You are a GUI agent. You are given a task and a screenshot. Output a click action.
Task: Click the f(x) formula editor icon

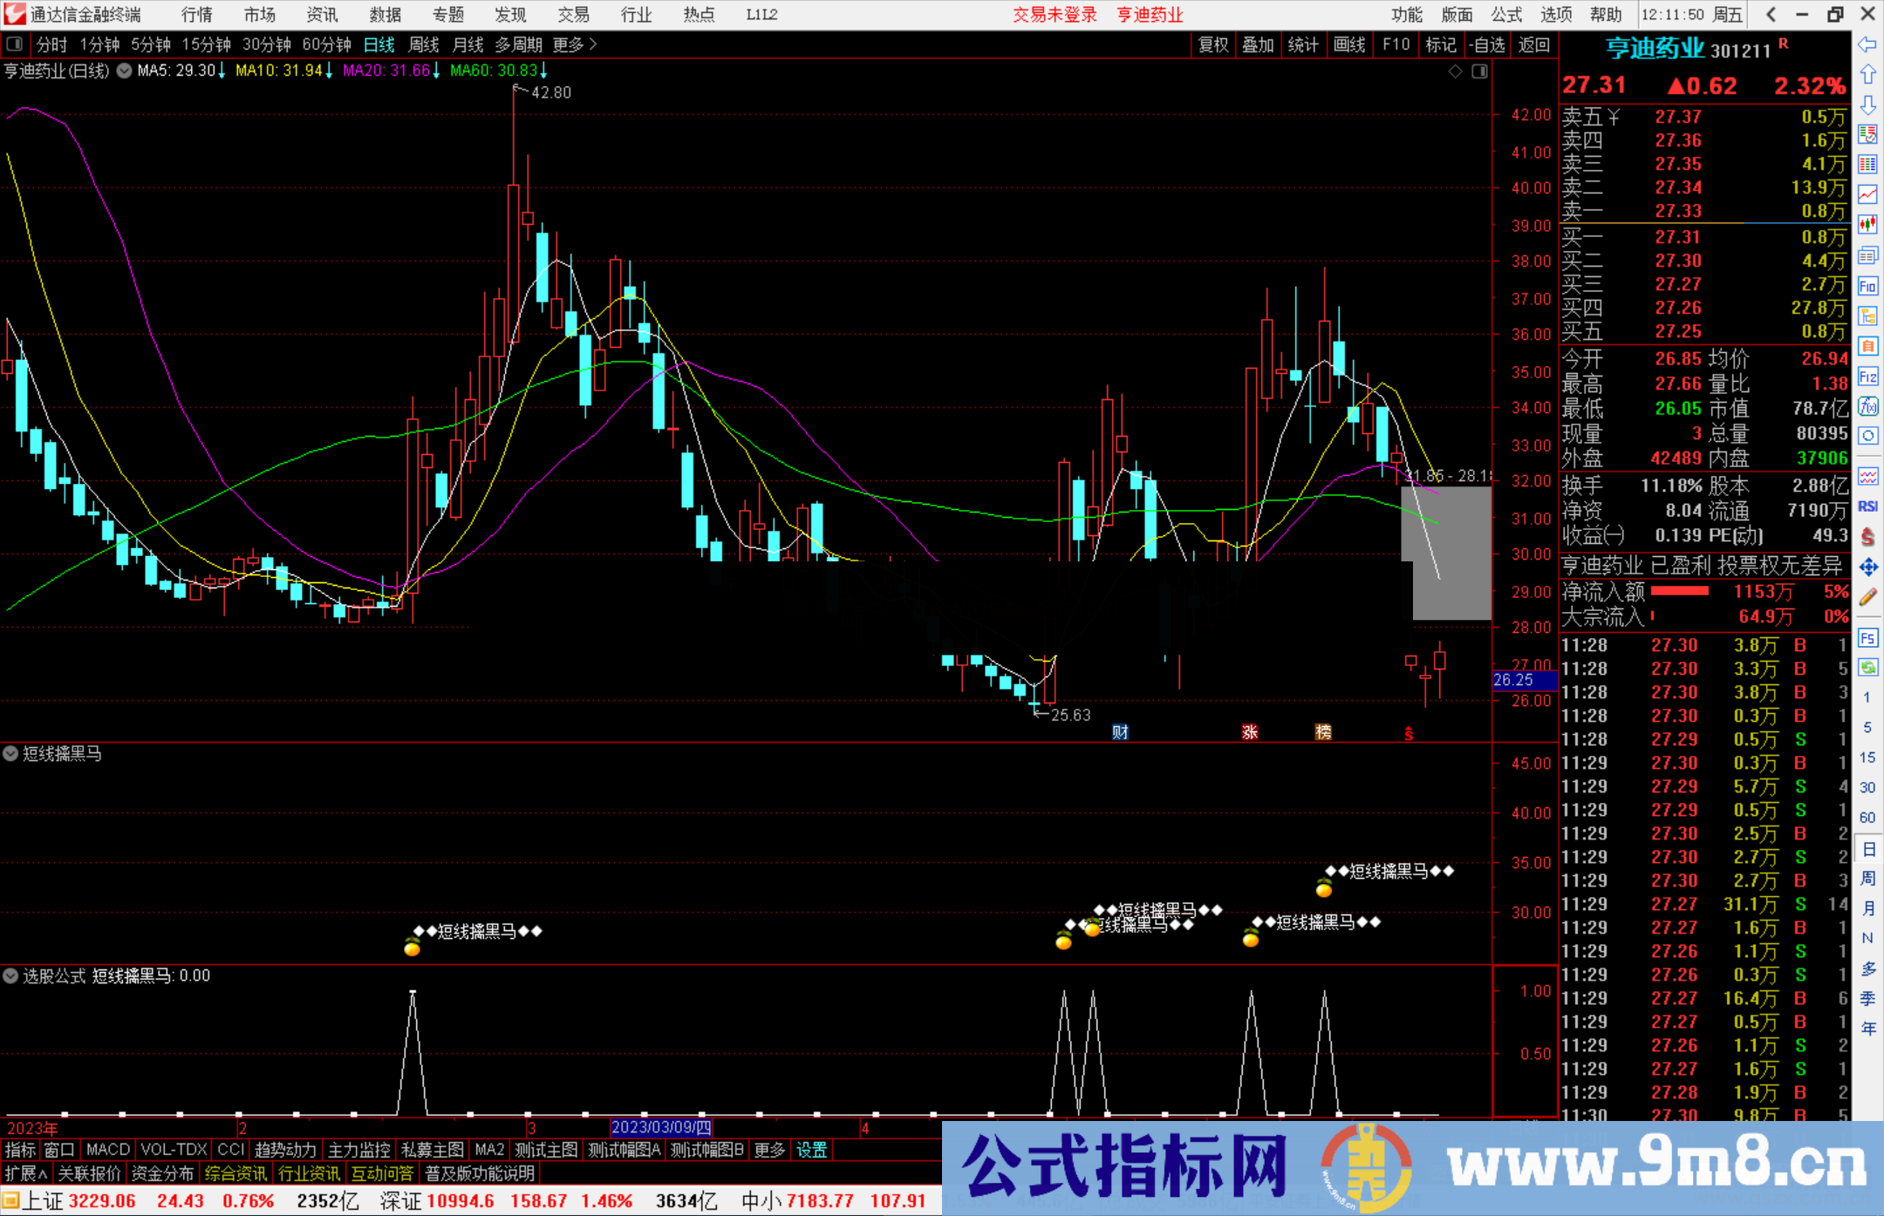click(x=1867, y=404)
